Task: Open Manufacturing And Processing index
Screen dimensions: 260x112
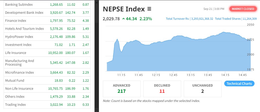Action: click(20, 62)
